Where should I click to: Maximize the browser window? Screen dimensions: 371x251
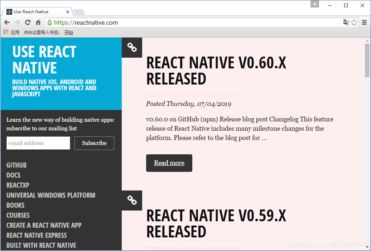pos(346,5)
